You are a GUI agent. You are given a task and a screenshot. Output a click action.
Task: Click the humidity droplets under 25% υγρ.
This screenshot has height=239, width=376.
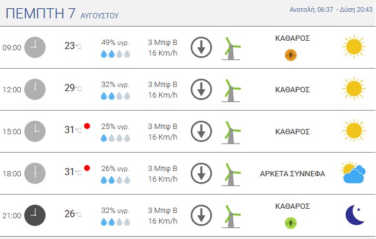pyautogui.click(x=115, y=138)
